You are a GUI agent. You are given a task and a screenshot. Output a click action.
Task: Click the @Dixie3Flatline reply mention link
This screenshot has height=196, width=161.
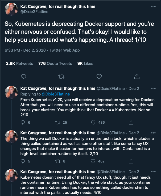[x=56, y=94]
